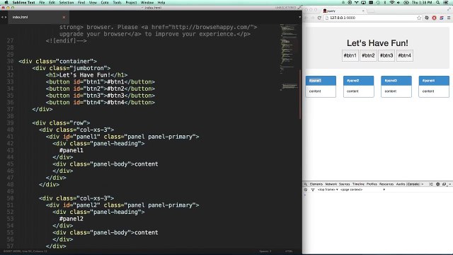Switch to the Audits tab in DevTools
This screenshot has height=255, width=453.
pos(401,184)
